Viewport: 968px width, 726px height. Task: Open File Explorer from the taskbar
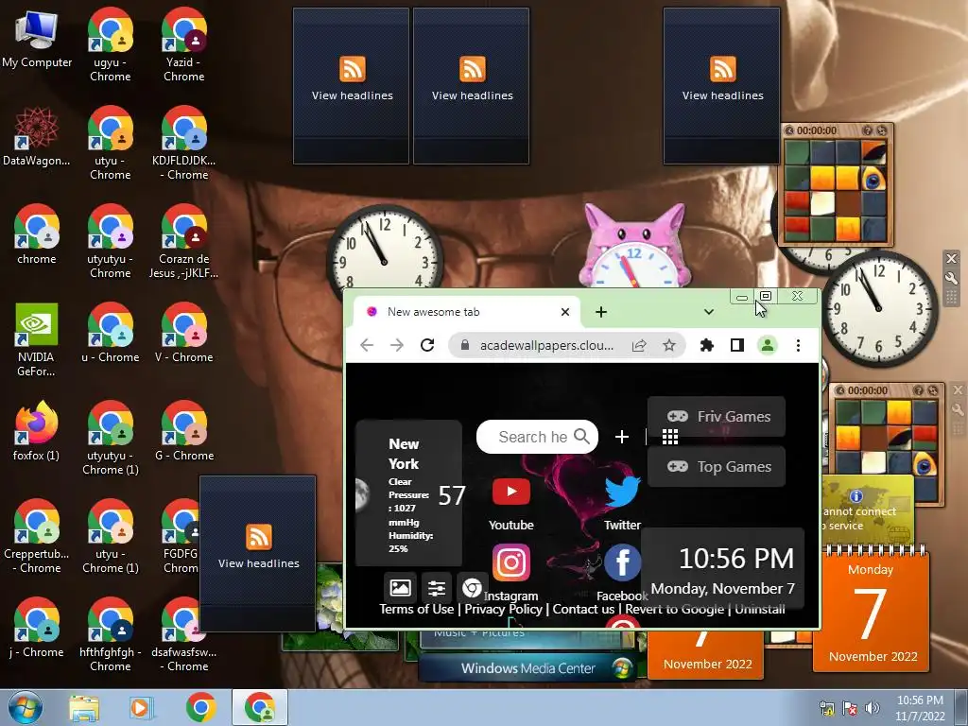point(84,708)
